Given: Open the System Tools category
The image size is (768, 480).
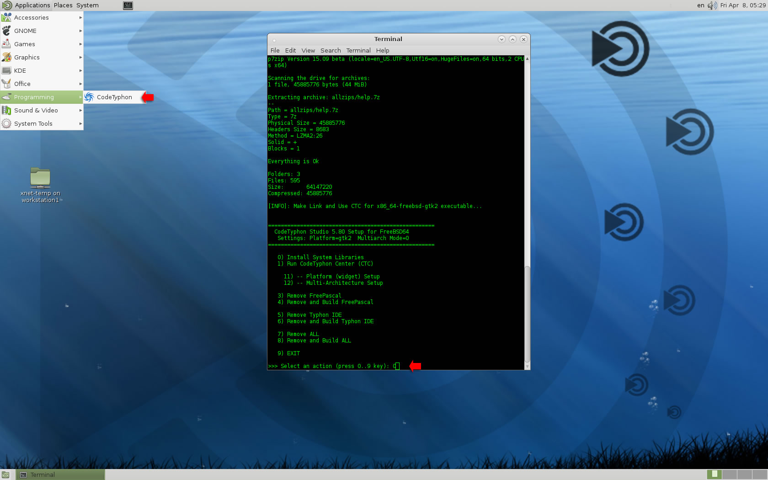Looking at the screenshot, I should coord(42,123).
